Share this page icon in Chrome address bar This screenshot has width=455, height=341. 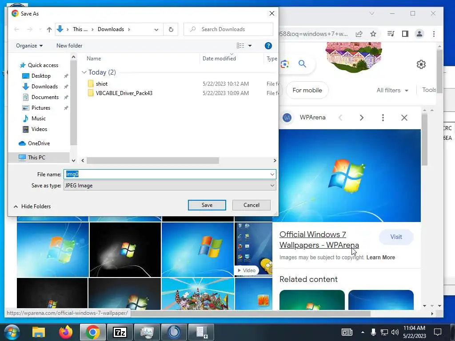point(359,34)
